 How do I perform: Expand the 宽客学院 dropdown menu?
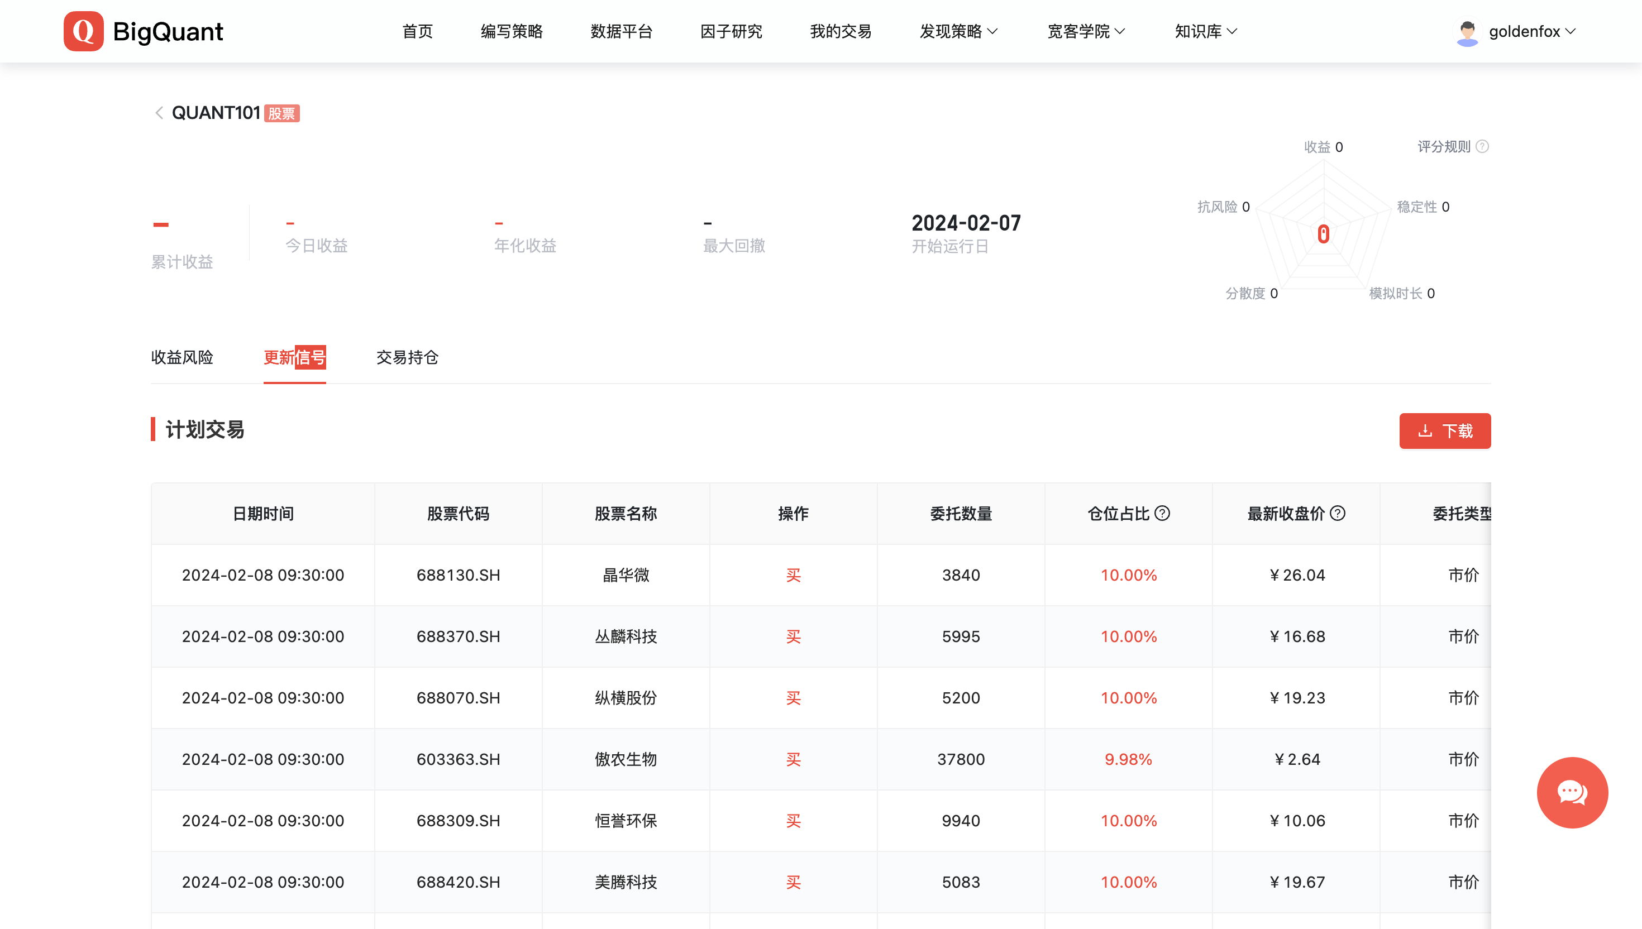pyautogui.click(x=1086, y=31)
